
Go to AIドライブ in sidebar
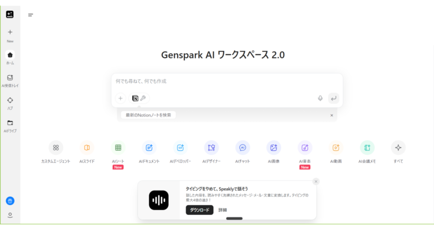click(10, 126)
